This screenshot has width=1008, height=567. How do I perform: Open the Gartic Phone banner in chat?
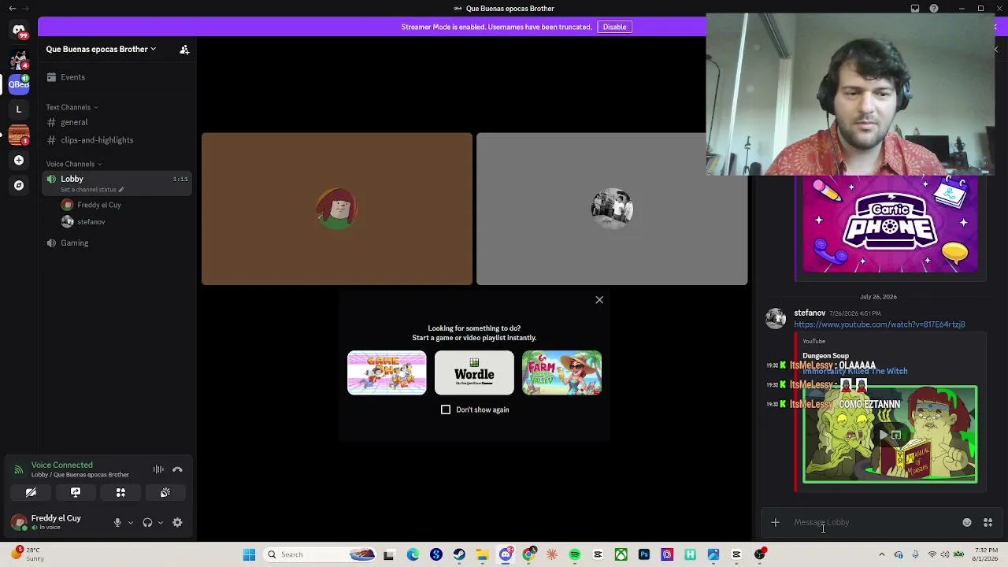[x=890, y=224]
